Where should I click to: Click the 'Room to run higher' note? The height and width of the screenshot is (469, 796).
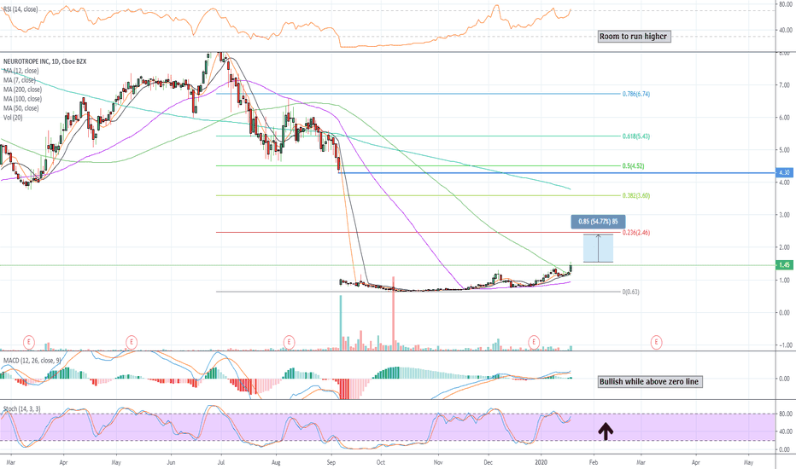click(x=634, y=37)
